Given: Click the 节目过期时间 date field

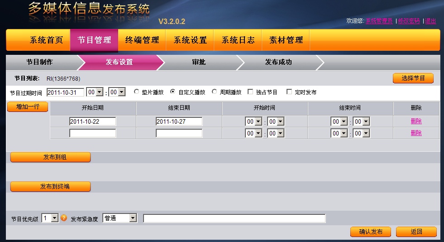Looking at the screenshot, I should [x=65, y=92].
